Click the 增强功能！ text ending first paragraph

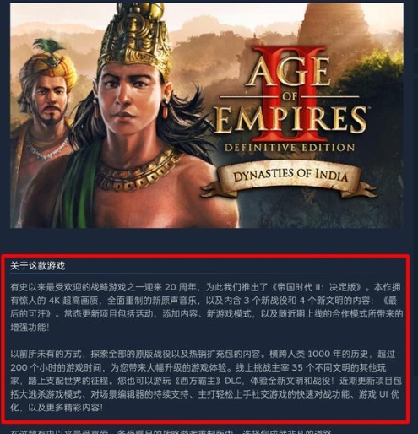(x=30, y=328)
